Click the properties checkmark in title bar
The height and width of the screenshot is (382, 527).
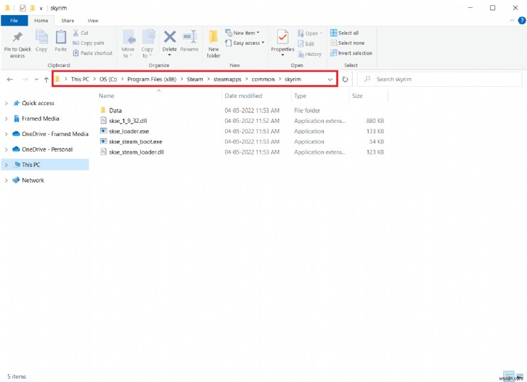tap(23, 8)
